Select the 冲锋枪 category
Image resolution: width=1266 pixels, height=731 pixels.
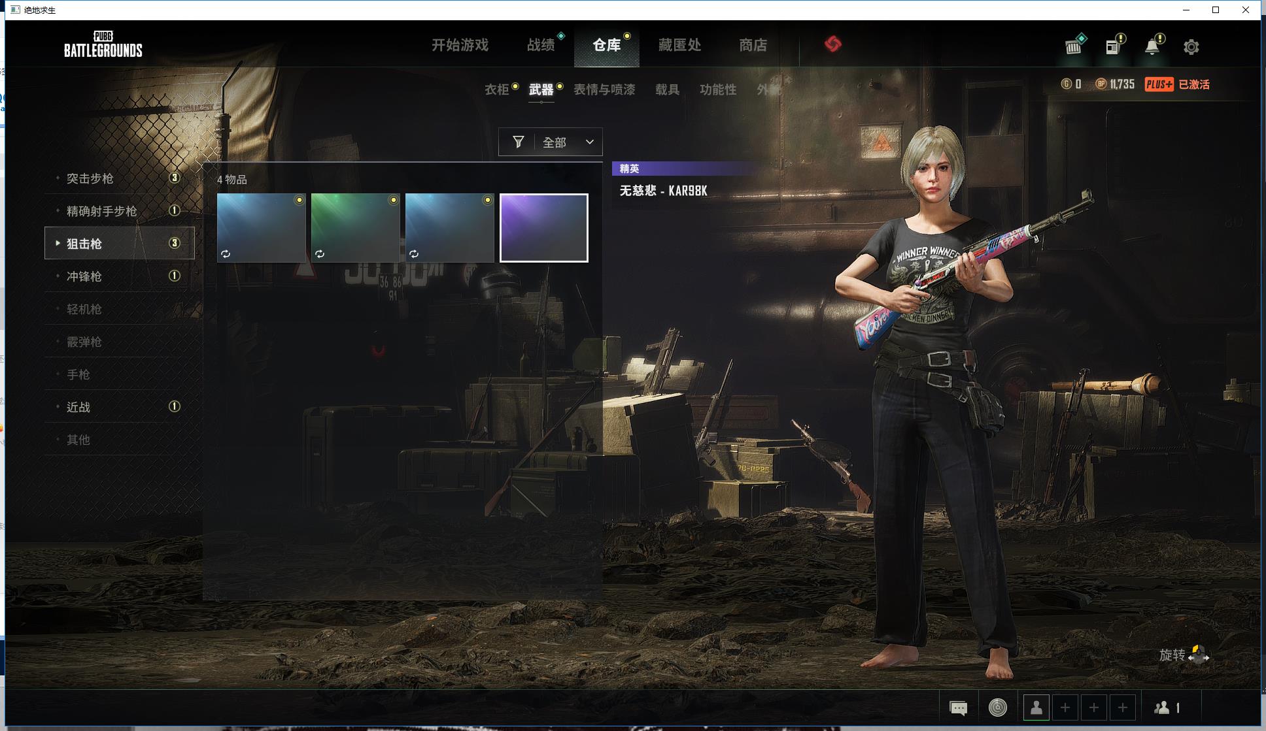(x=120, y=276)
